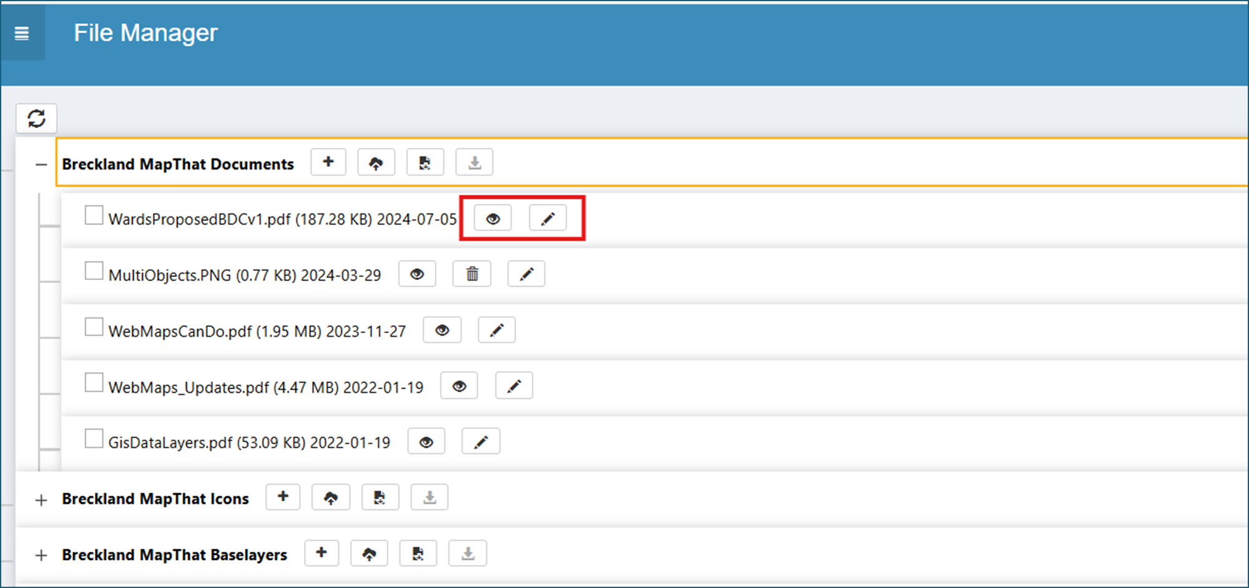Edit WardsProposedBDCv1.pdf using its pencil icon
1249x588 pixels.
547,218
